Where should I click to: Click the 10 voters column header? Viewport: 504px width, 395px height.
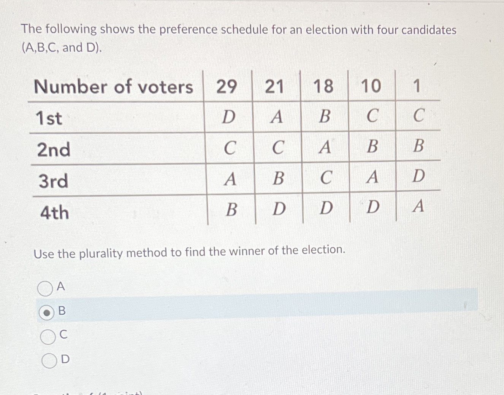[x=371, y=86]
